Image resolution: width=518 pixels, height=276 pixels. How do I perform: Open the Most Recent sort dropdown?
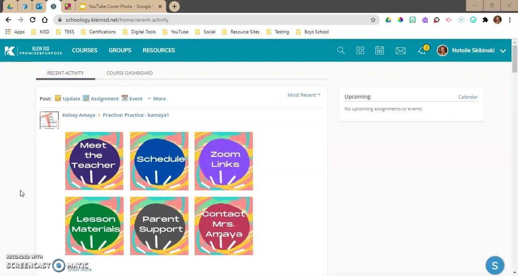304,95
